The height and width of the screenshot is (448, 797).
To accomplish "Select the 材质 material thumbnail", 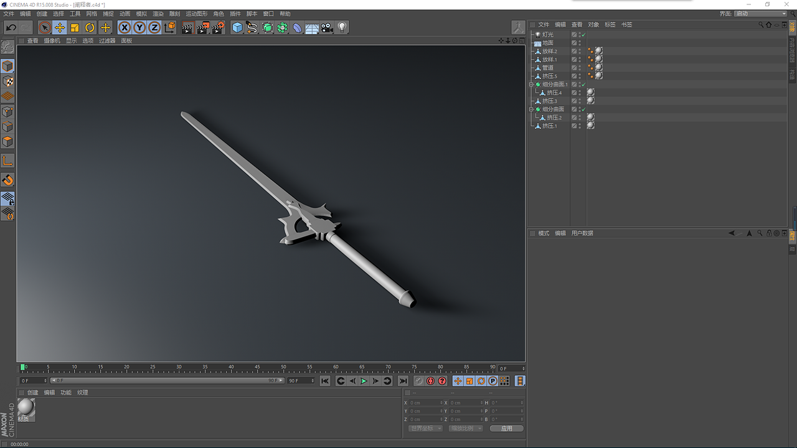I will tap(26, 409).
